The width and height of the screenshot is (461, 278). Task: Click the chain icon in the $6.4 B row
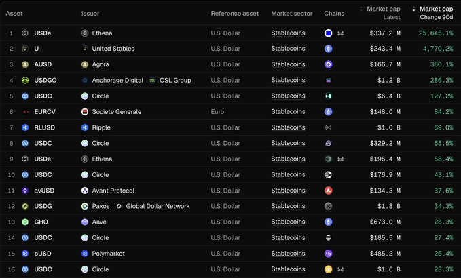tap(329, 96)
